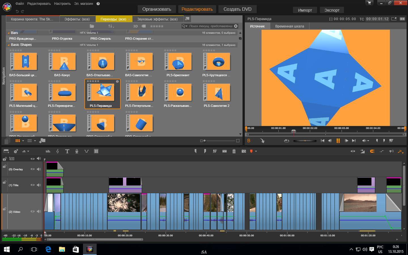Adjust the library thumbnail size slider

[205, 141]
